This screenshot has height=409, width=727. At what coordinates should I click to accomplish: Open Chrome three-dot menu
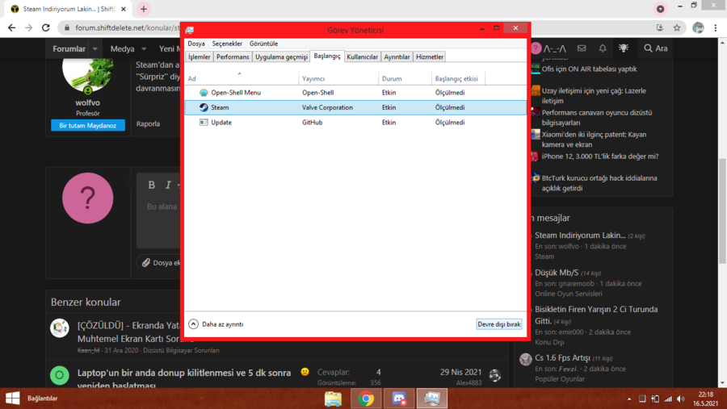(716, 27)
